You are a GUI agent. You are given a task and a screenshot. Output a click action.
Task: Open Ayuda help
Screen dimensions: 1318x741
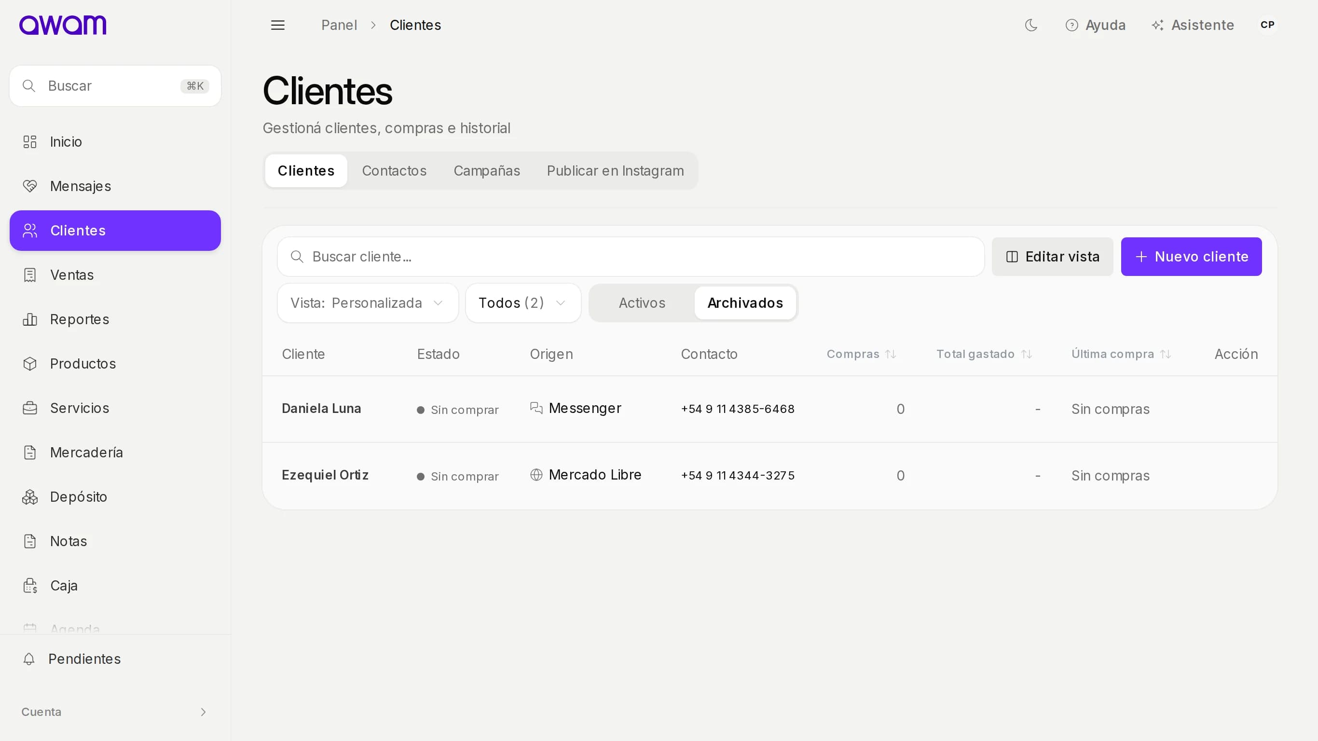[1096, 25]
